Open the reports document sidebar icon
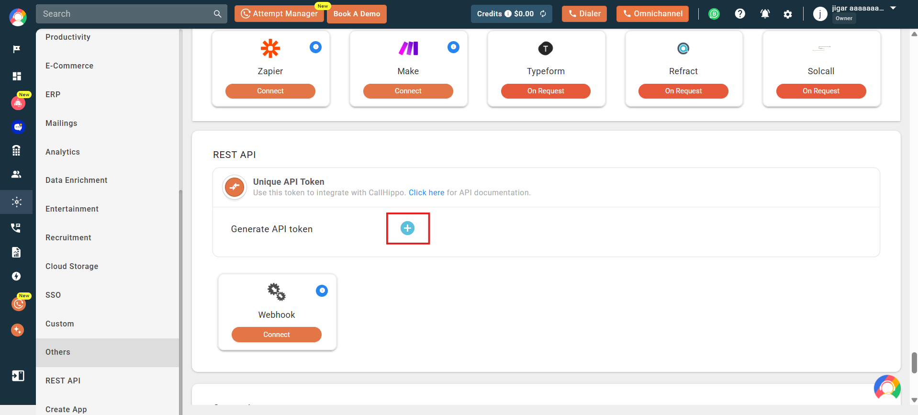 coord(16,252)
